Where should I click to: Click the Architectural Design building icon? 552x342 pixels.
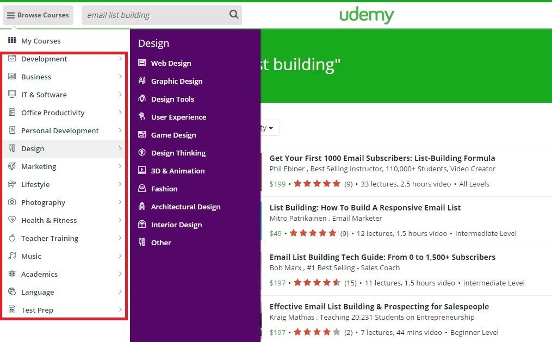tap(142, 206)
